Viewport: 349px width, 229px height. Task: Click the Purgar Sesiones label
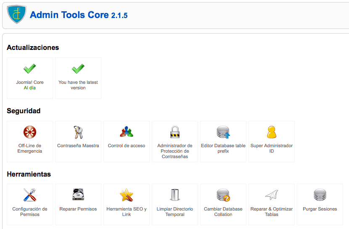pyautogui.click(x=320, y=209)
